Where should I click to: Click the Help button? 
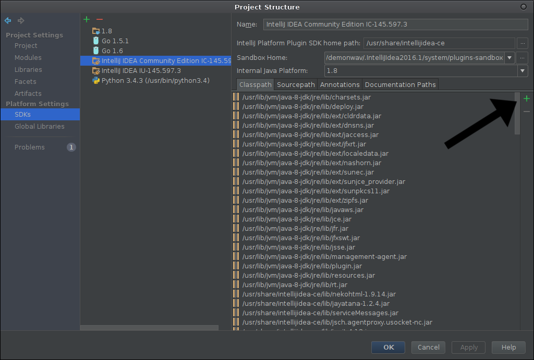[508, 347]
